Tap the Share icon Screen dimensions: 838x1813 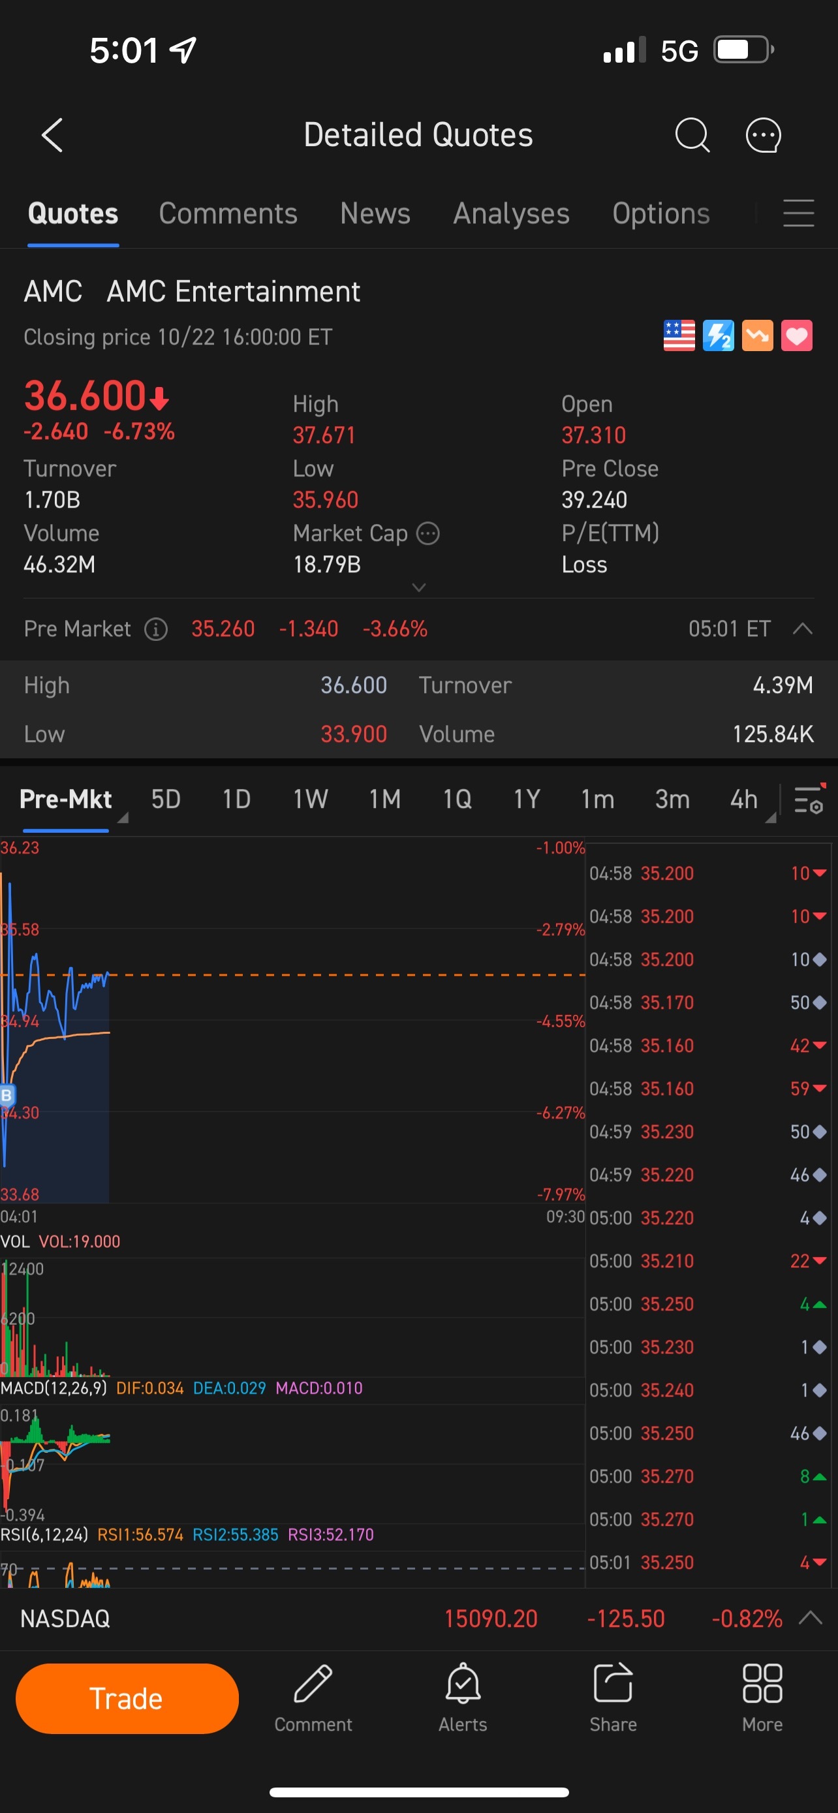click(613, 1698)
